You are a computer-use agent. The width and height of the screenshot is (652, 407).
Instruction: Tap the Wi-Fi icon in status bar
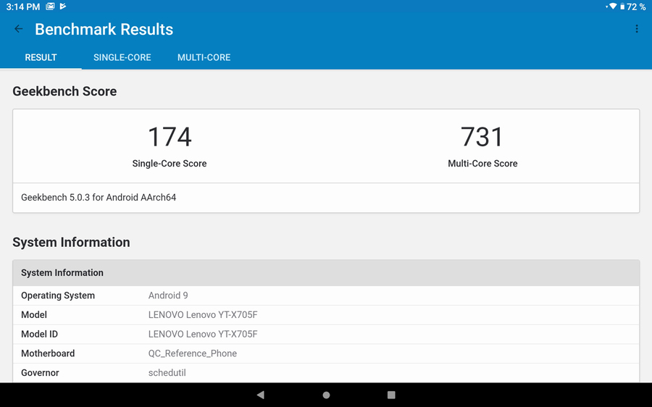point(612,7)
